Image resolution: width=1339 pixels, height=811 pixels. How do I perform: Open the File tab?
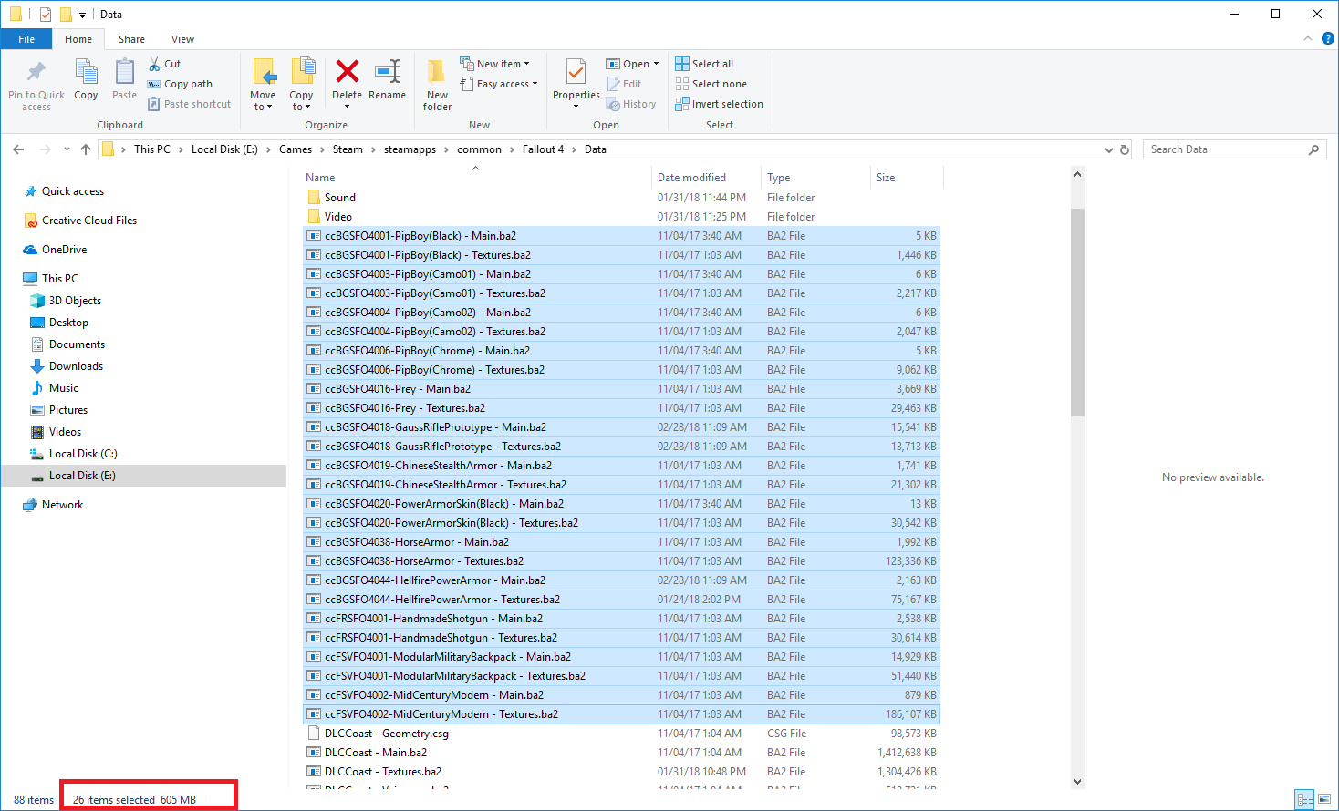click(x=26, y=39)
